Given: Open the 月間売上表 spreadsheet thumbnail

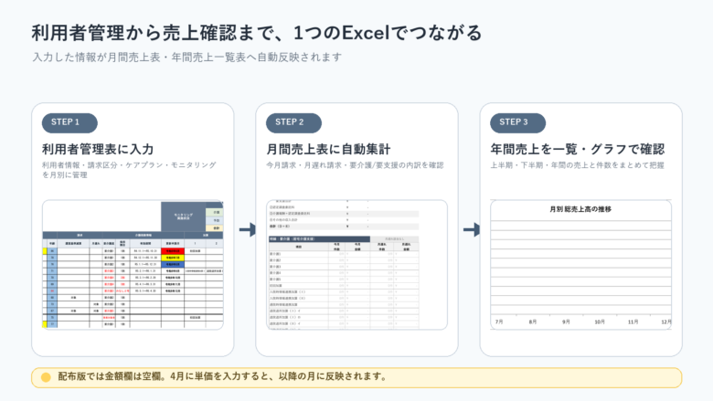Looking at the screenshot, I should click(x=356, y=265).
